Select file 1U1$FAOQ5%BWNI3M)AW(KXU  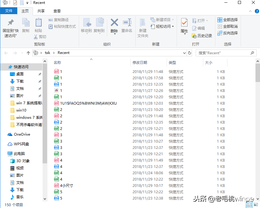point(88,103)
